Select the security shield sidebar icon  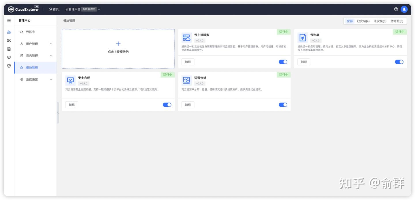tap(9, 66)
